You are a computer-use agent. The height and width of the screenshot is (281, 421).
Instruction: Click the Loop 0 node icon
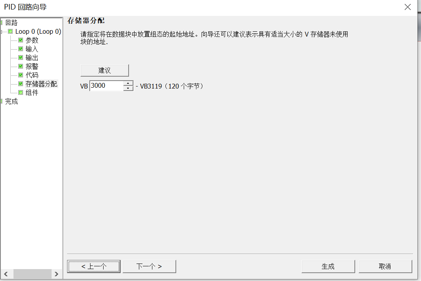(x=10, y=31)
